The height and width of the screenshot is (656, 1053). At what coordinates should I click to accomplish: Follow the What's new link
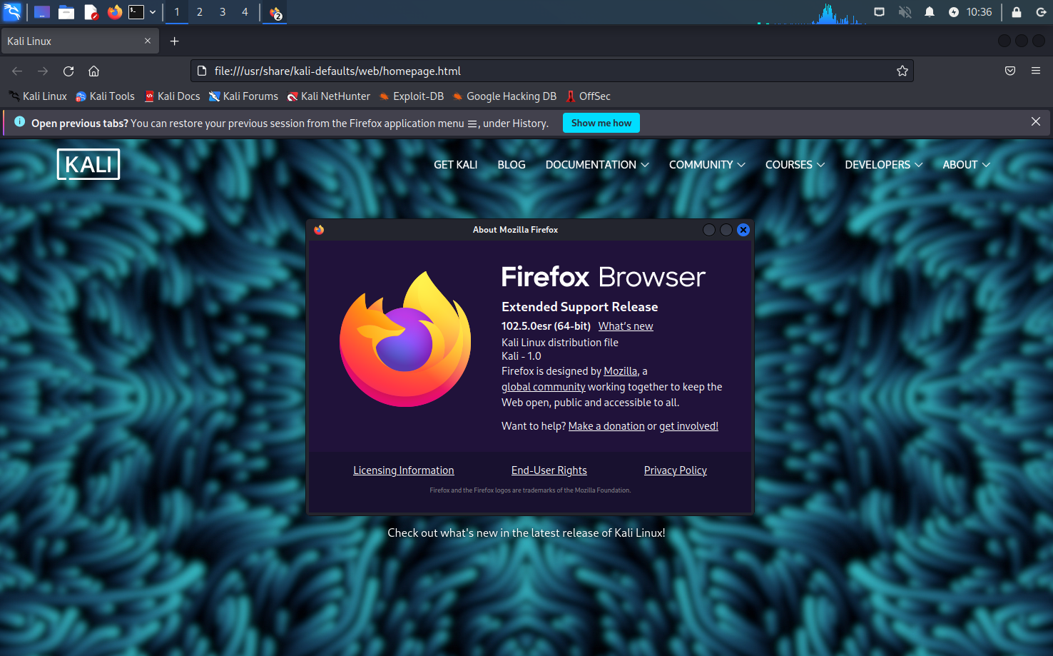point(625,326)
